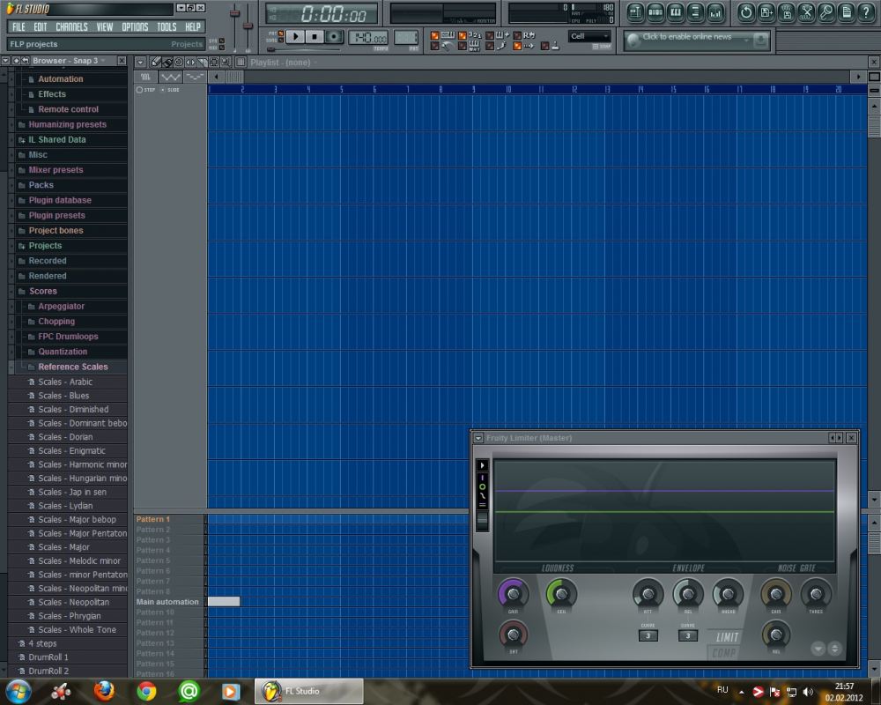This screenshot has height=705, width=881.
Task: Open the browser shortcut icon
Action: 696,12
